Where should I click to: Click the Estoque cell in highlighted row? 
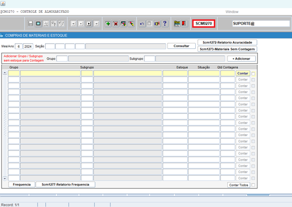click(x=175, y=73)
